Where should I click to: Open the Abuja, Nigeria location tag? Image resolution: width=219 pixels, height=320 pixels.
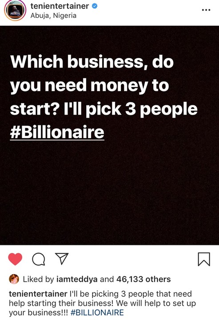(53, 16)
